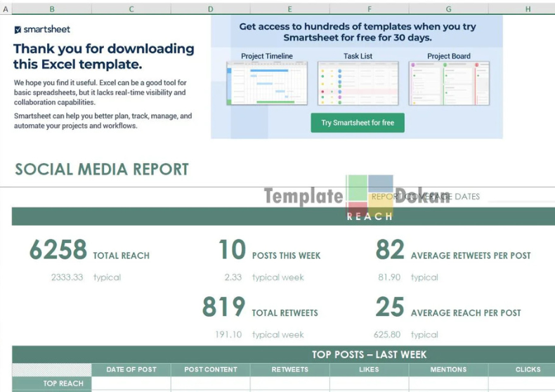Screen dimensions: 555x392
Task: Open the Project Board template thumbnail
Action: [449, 83]
